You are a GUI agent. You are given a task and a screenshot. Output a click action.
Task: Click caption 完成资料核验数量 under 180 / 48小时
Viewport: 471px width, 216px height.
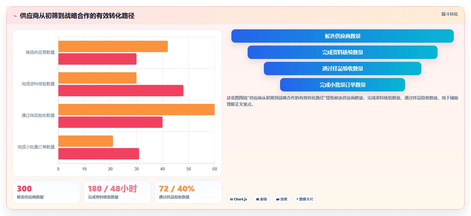point(103,197)
